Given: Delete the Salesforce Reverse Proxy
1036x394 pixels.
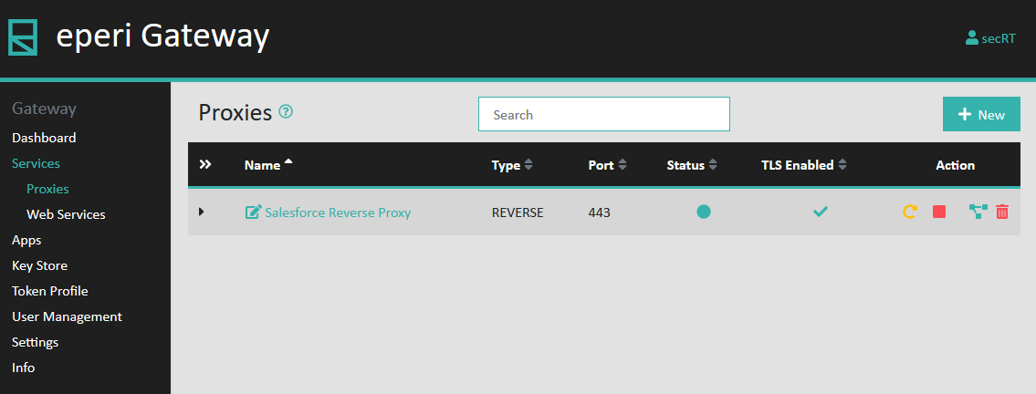Looking at the screenshot, I should pyautogui.click(x=1002, y=212).
